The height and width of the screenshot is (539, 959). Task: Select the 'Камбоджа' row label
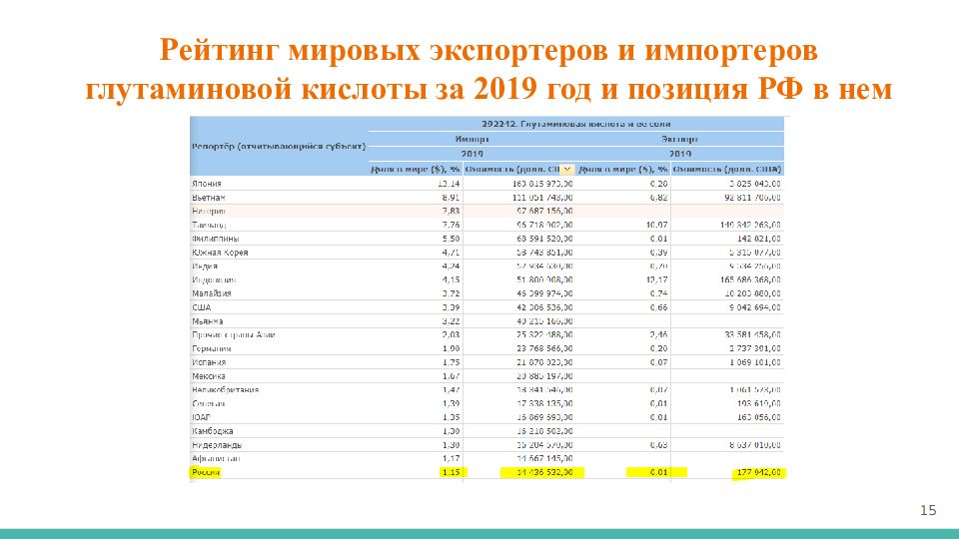[212, 431]
